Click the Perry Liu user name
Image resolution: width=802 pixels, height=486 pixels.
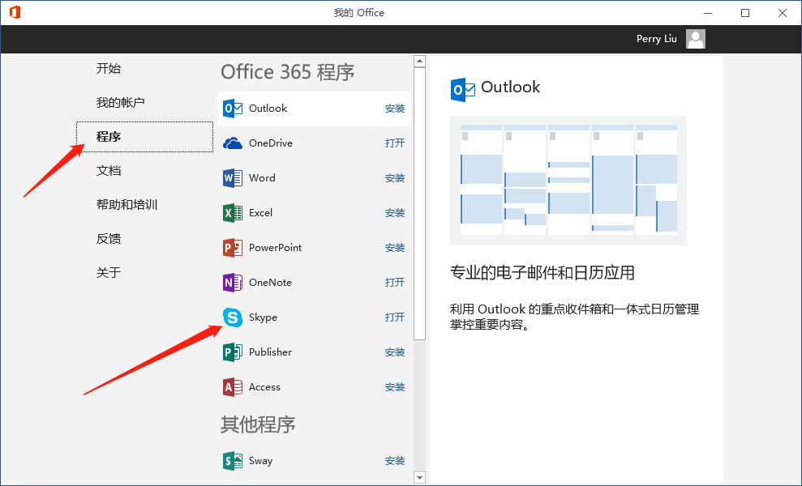656,39
